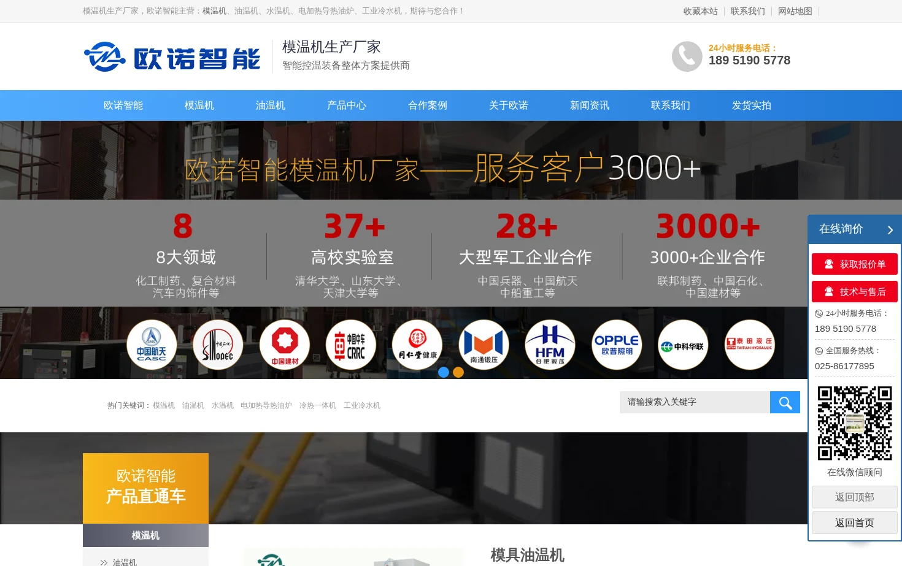Screen dimensions: 902x566
Task: Select the orange banner carousel dot
Action: tap(458, 372)
